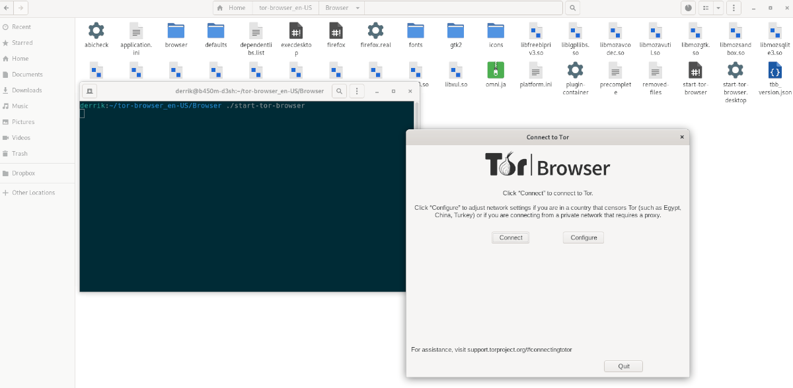This screenshot has height=388, width=793.
Task: Open Documents in the sidebar
Action: point(38,75)
